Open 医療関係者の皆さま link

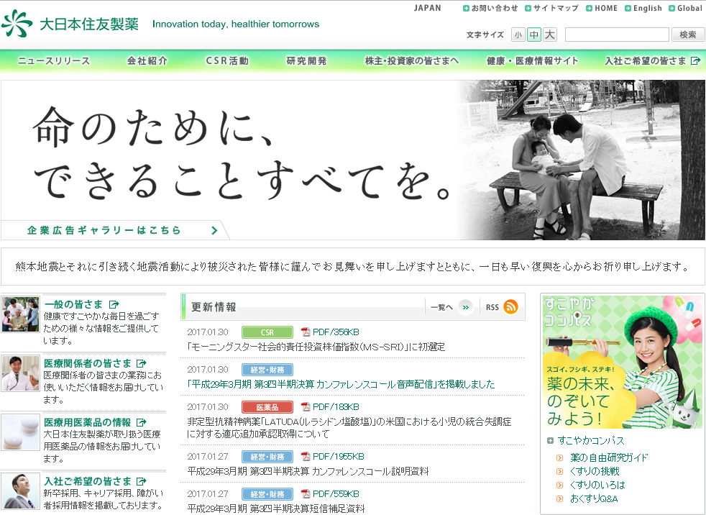pyautogui.click(x=87, y=363)
